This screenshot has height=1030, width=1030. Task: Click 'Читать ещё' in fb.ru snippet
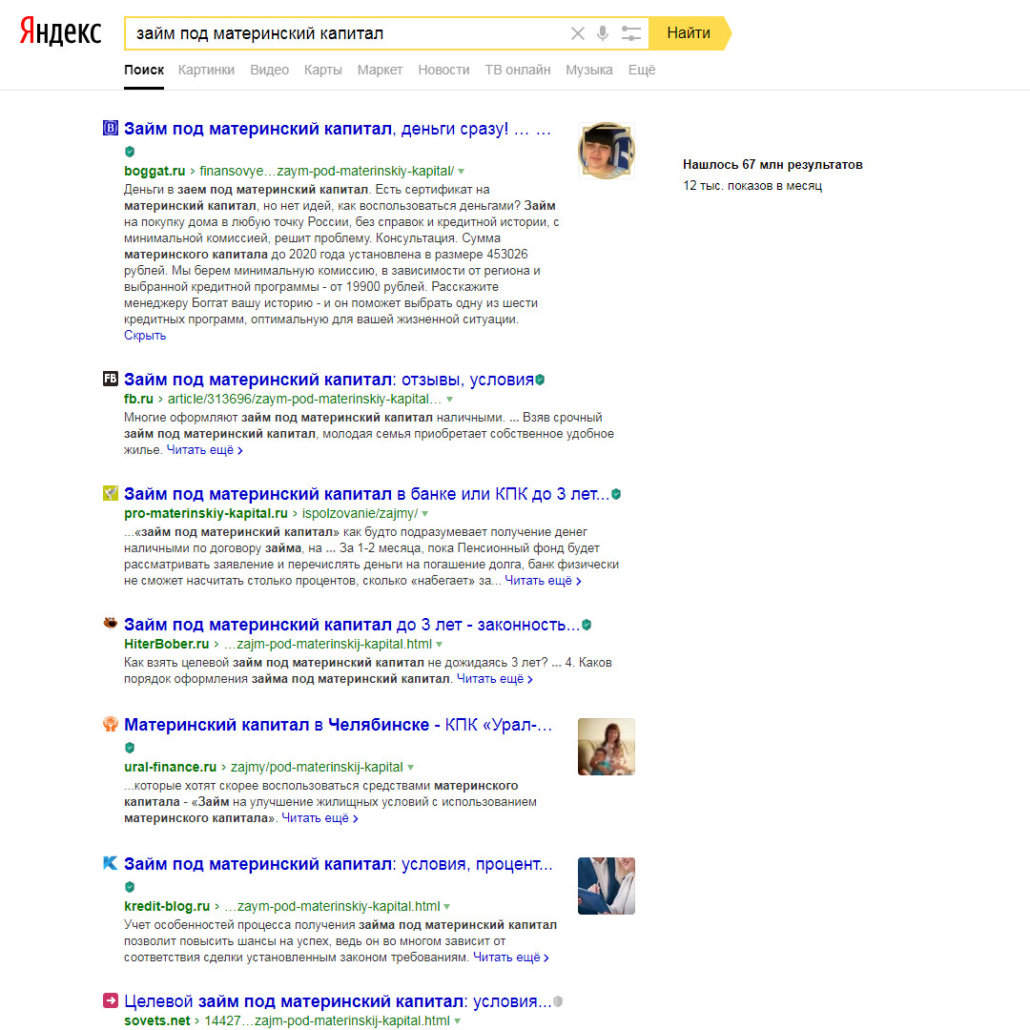point(205,450)
